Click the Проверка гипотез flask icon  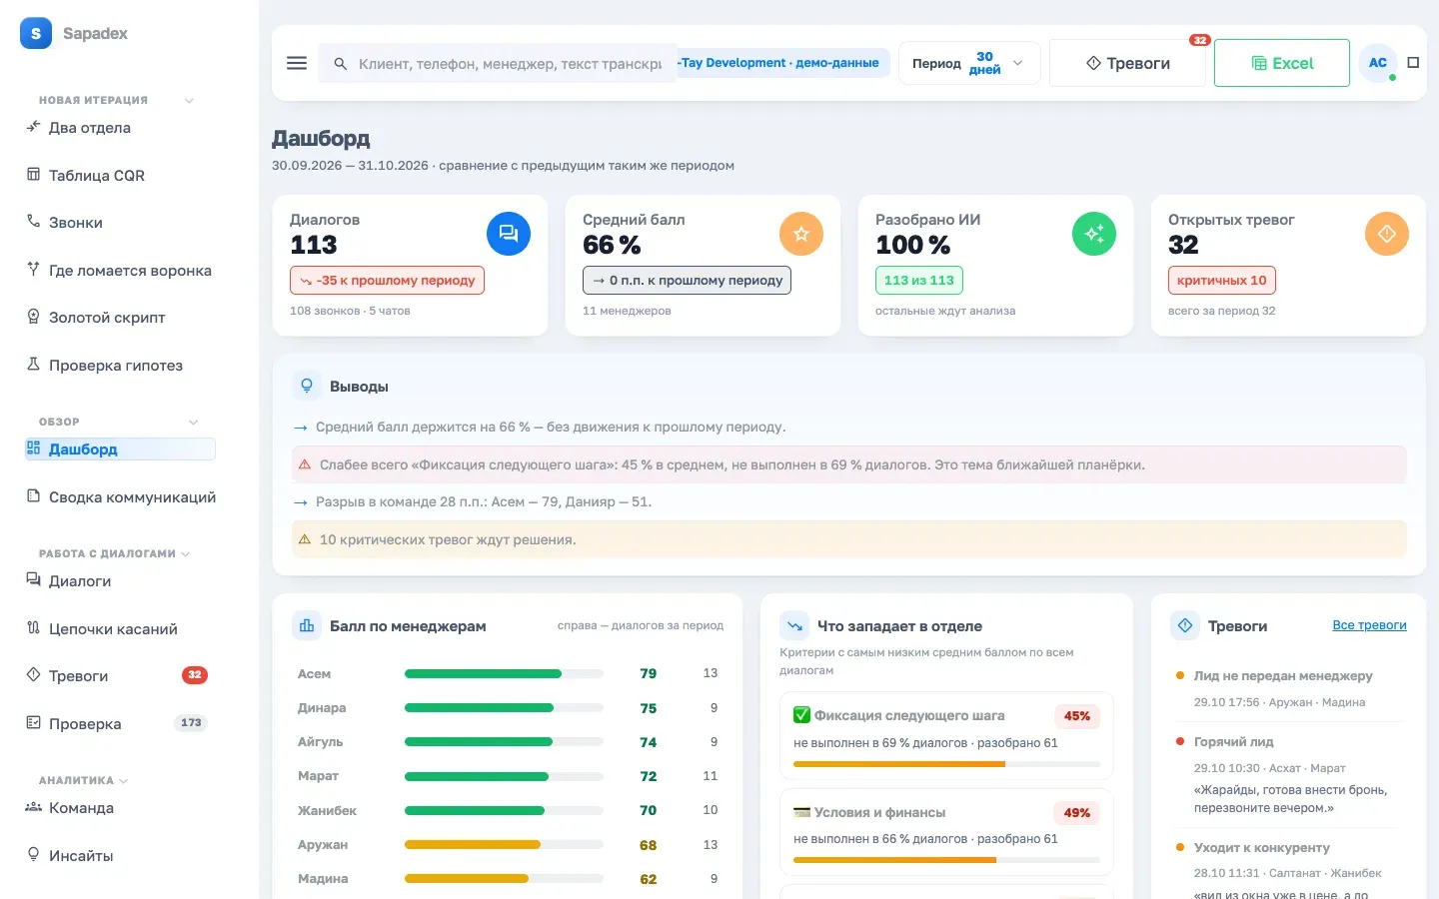pyautogui.click(x=33, y=365)
